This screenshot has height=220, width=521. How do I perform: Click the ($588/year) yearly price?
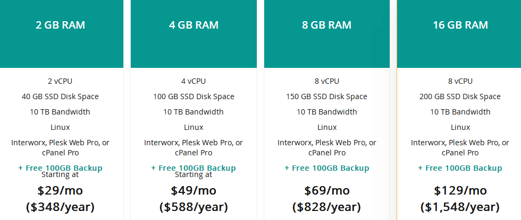pyautogui.click(x=194, y=207)
